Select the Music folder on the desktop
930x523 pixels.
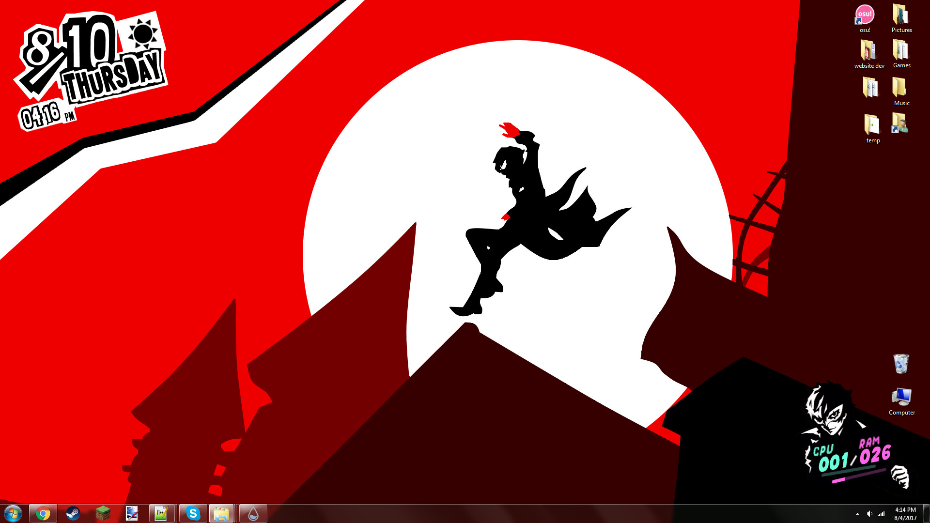pos(901,91)
